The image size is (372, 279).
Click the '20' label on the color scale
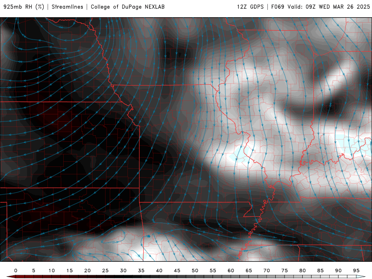click(87, 271)
